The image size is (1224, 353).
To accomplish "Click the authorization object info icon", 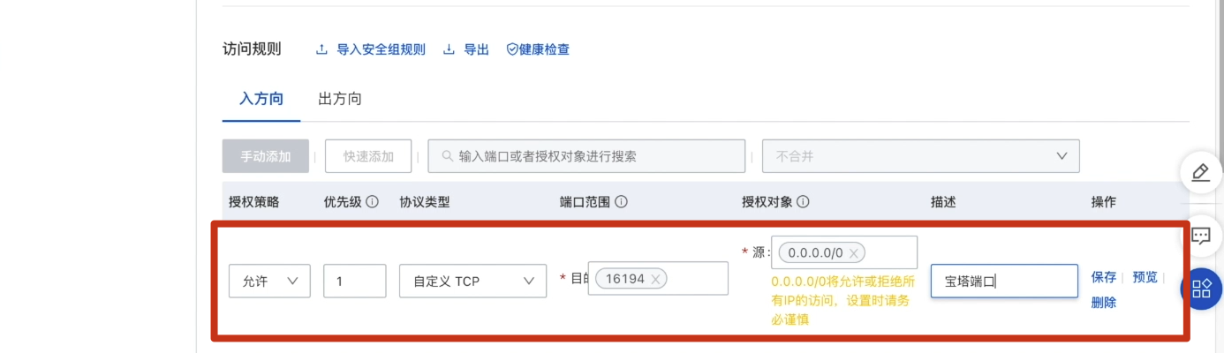I will pyautogui.click(x=803, y=202).
